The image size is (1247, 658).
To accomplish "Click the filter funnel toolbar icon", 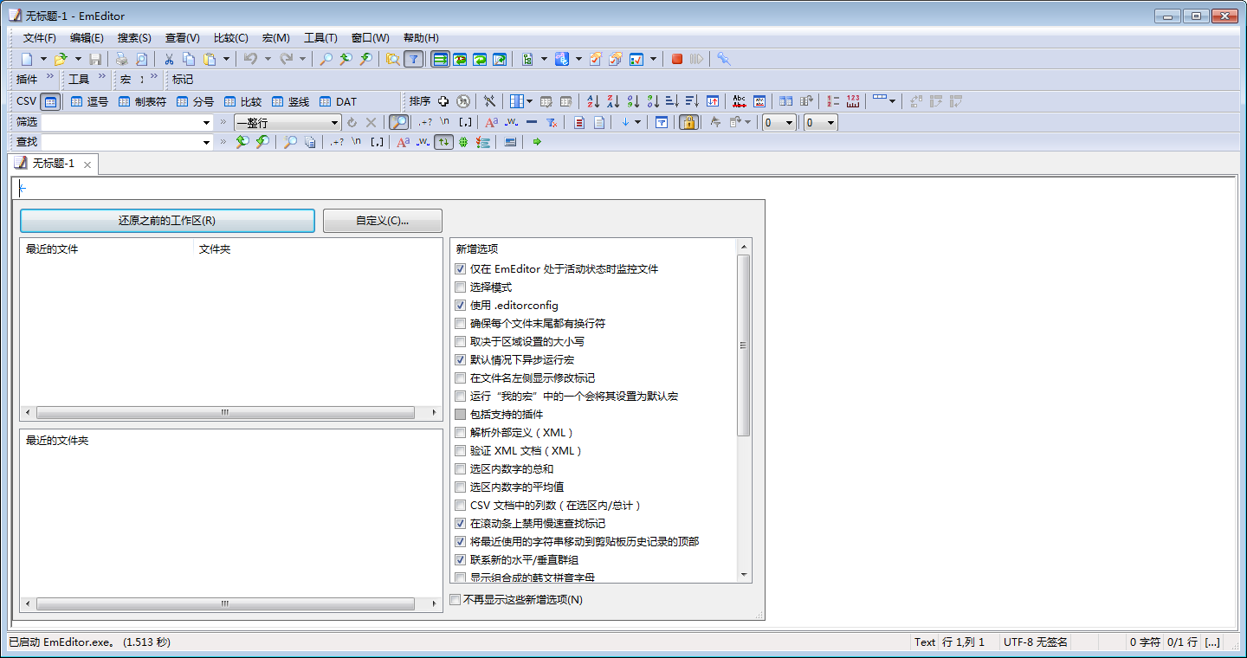I will pyautogui.click(x=414, y=59).
